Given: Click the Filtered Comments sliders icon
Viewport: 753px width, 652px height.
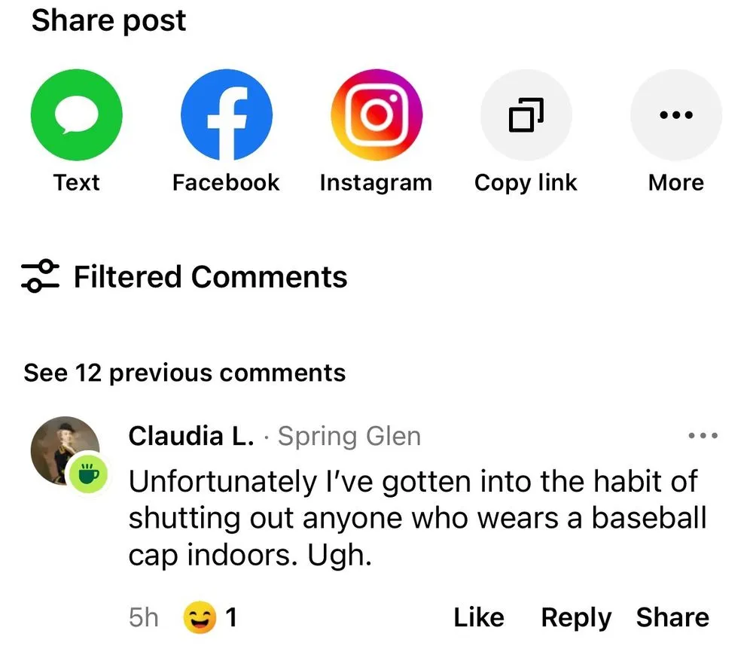Looking at the screenshot, I should click(41, 276).
